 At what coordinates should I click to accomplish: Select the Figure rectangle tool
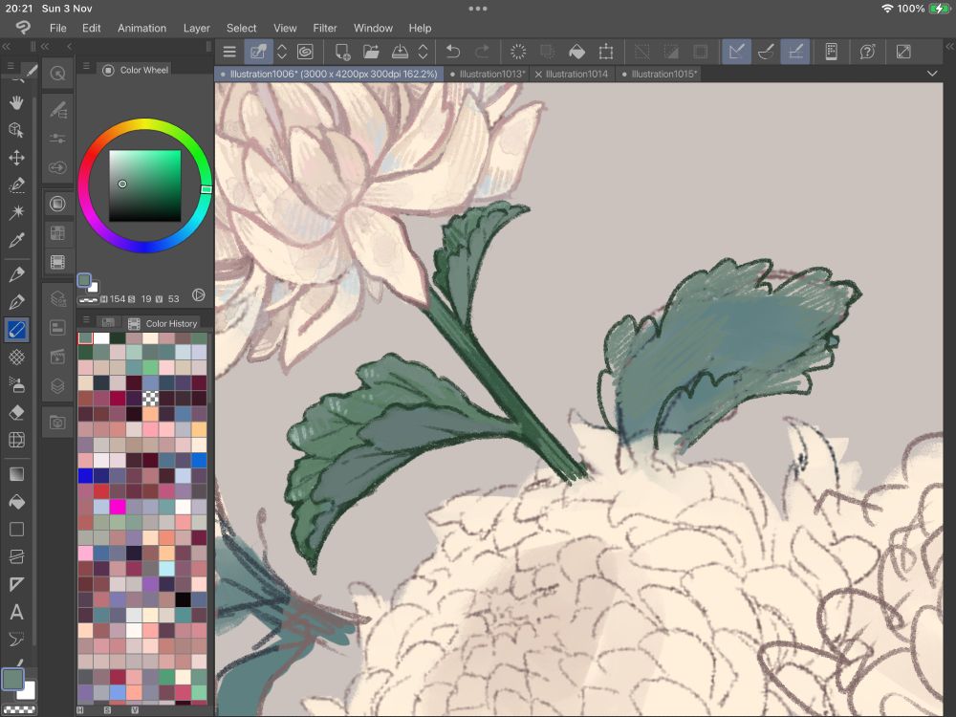(x=16, y=530)
